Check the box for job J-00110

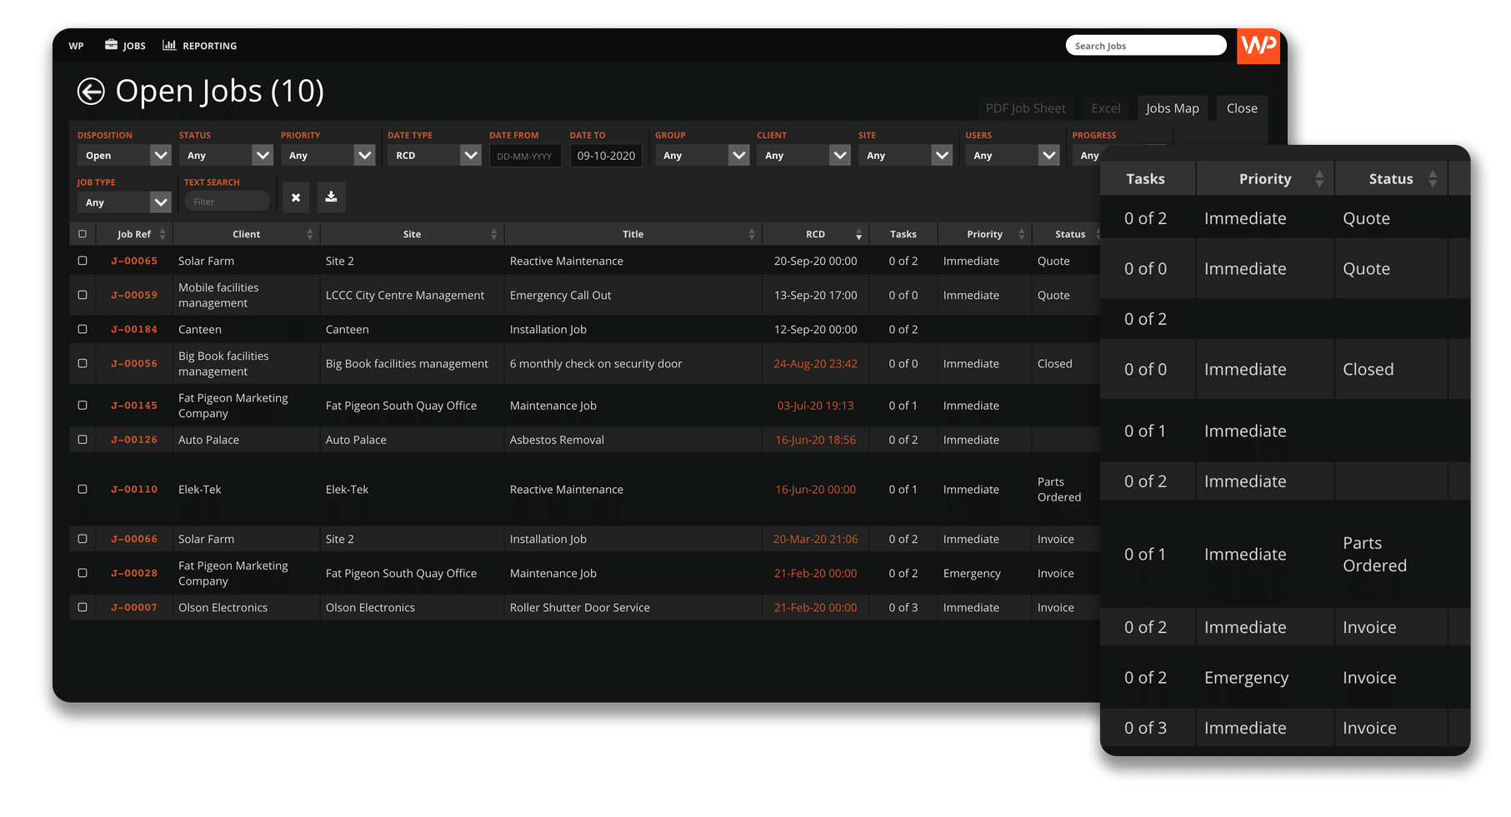(x=83, y=489)
